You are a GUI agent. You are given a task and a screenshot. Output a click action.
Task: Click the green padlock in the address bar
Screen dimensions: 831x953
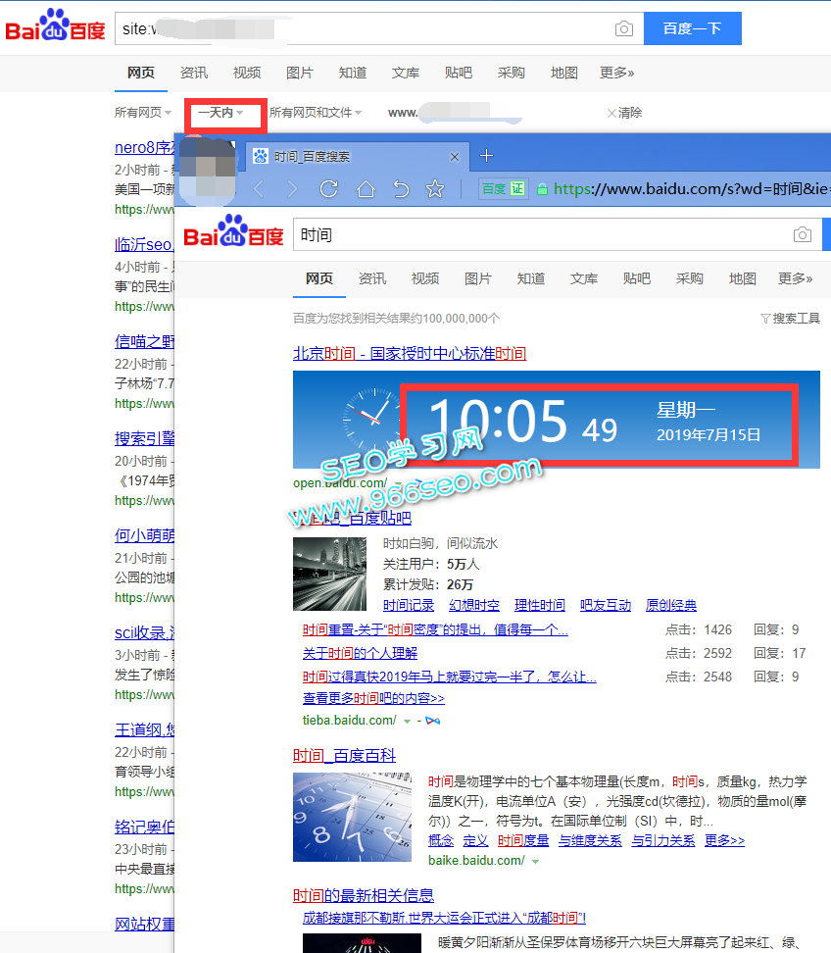point(542,189)
